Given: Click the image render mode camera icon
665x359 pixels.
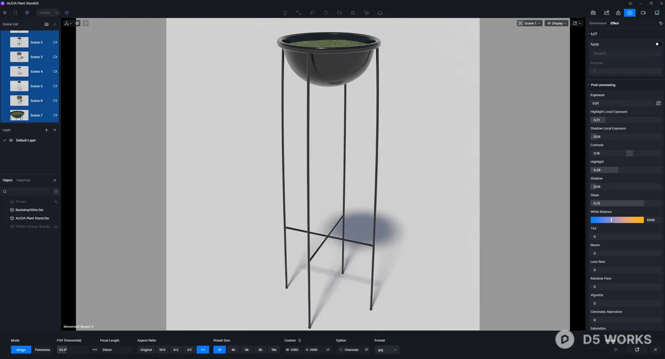Looking at the screenshot, I should click(x=630, y=12).
